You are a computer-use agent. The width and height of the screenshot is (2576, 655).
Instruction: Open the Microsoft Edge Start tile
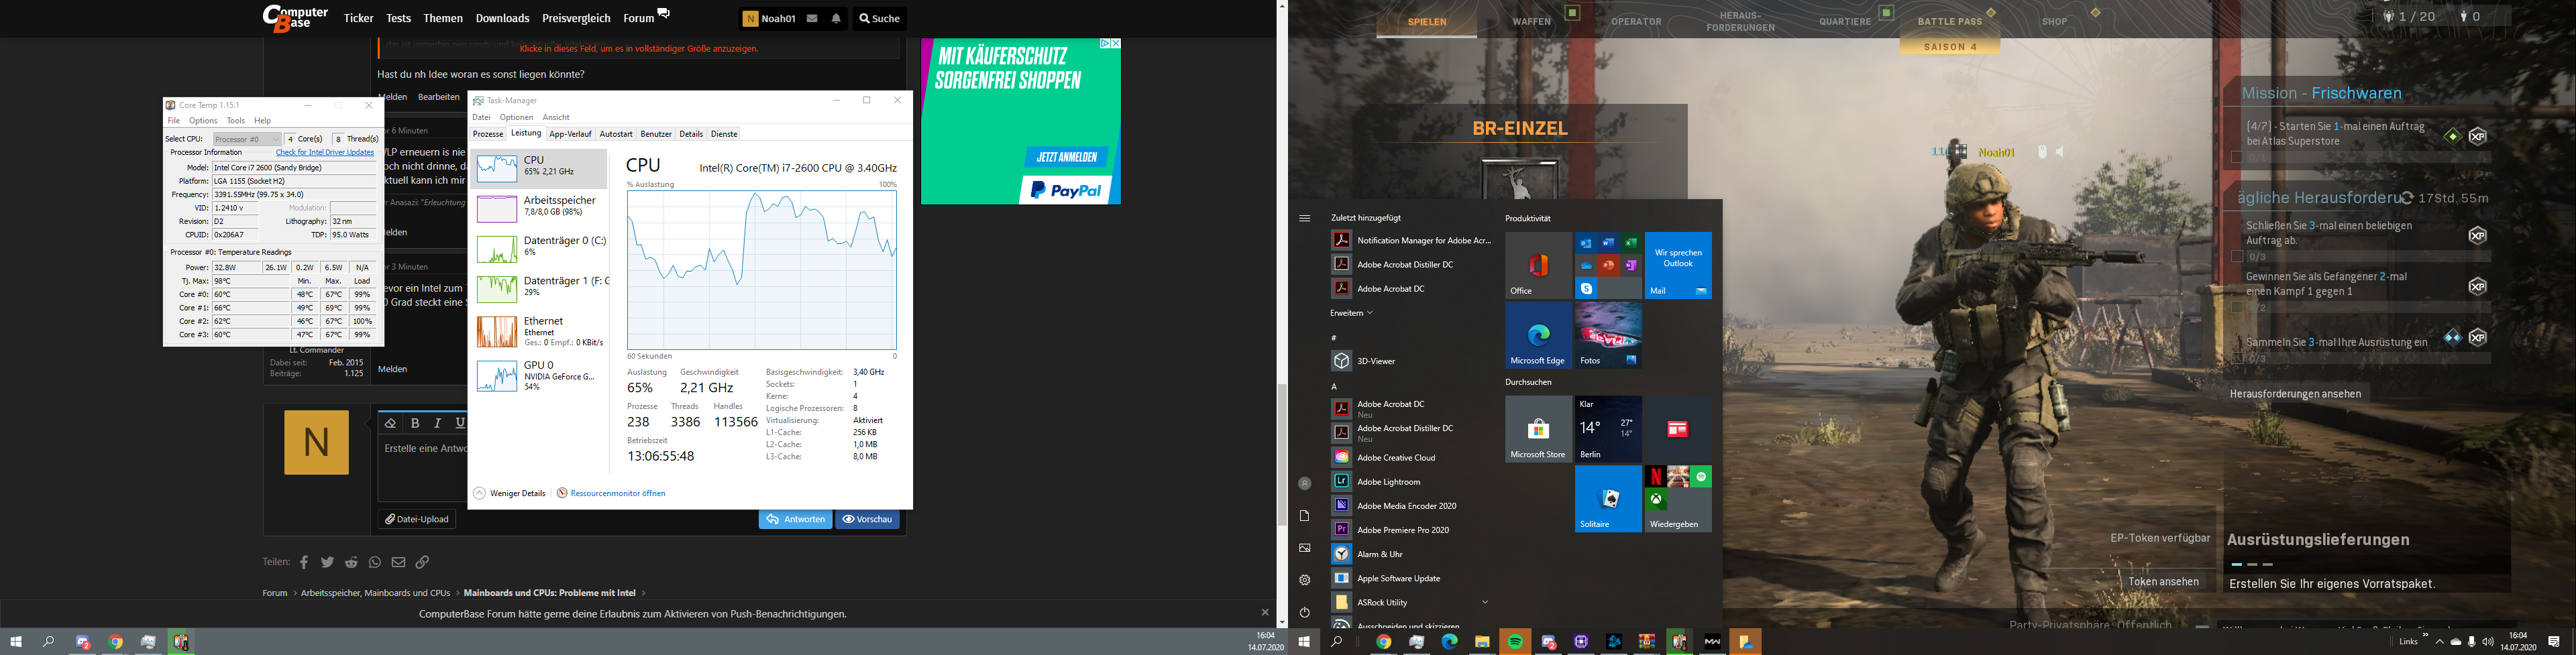[1538, 335]
